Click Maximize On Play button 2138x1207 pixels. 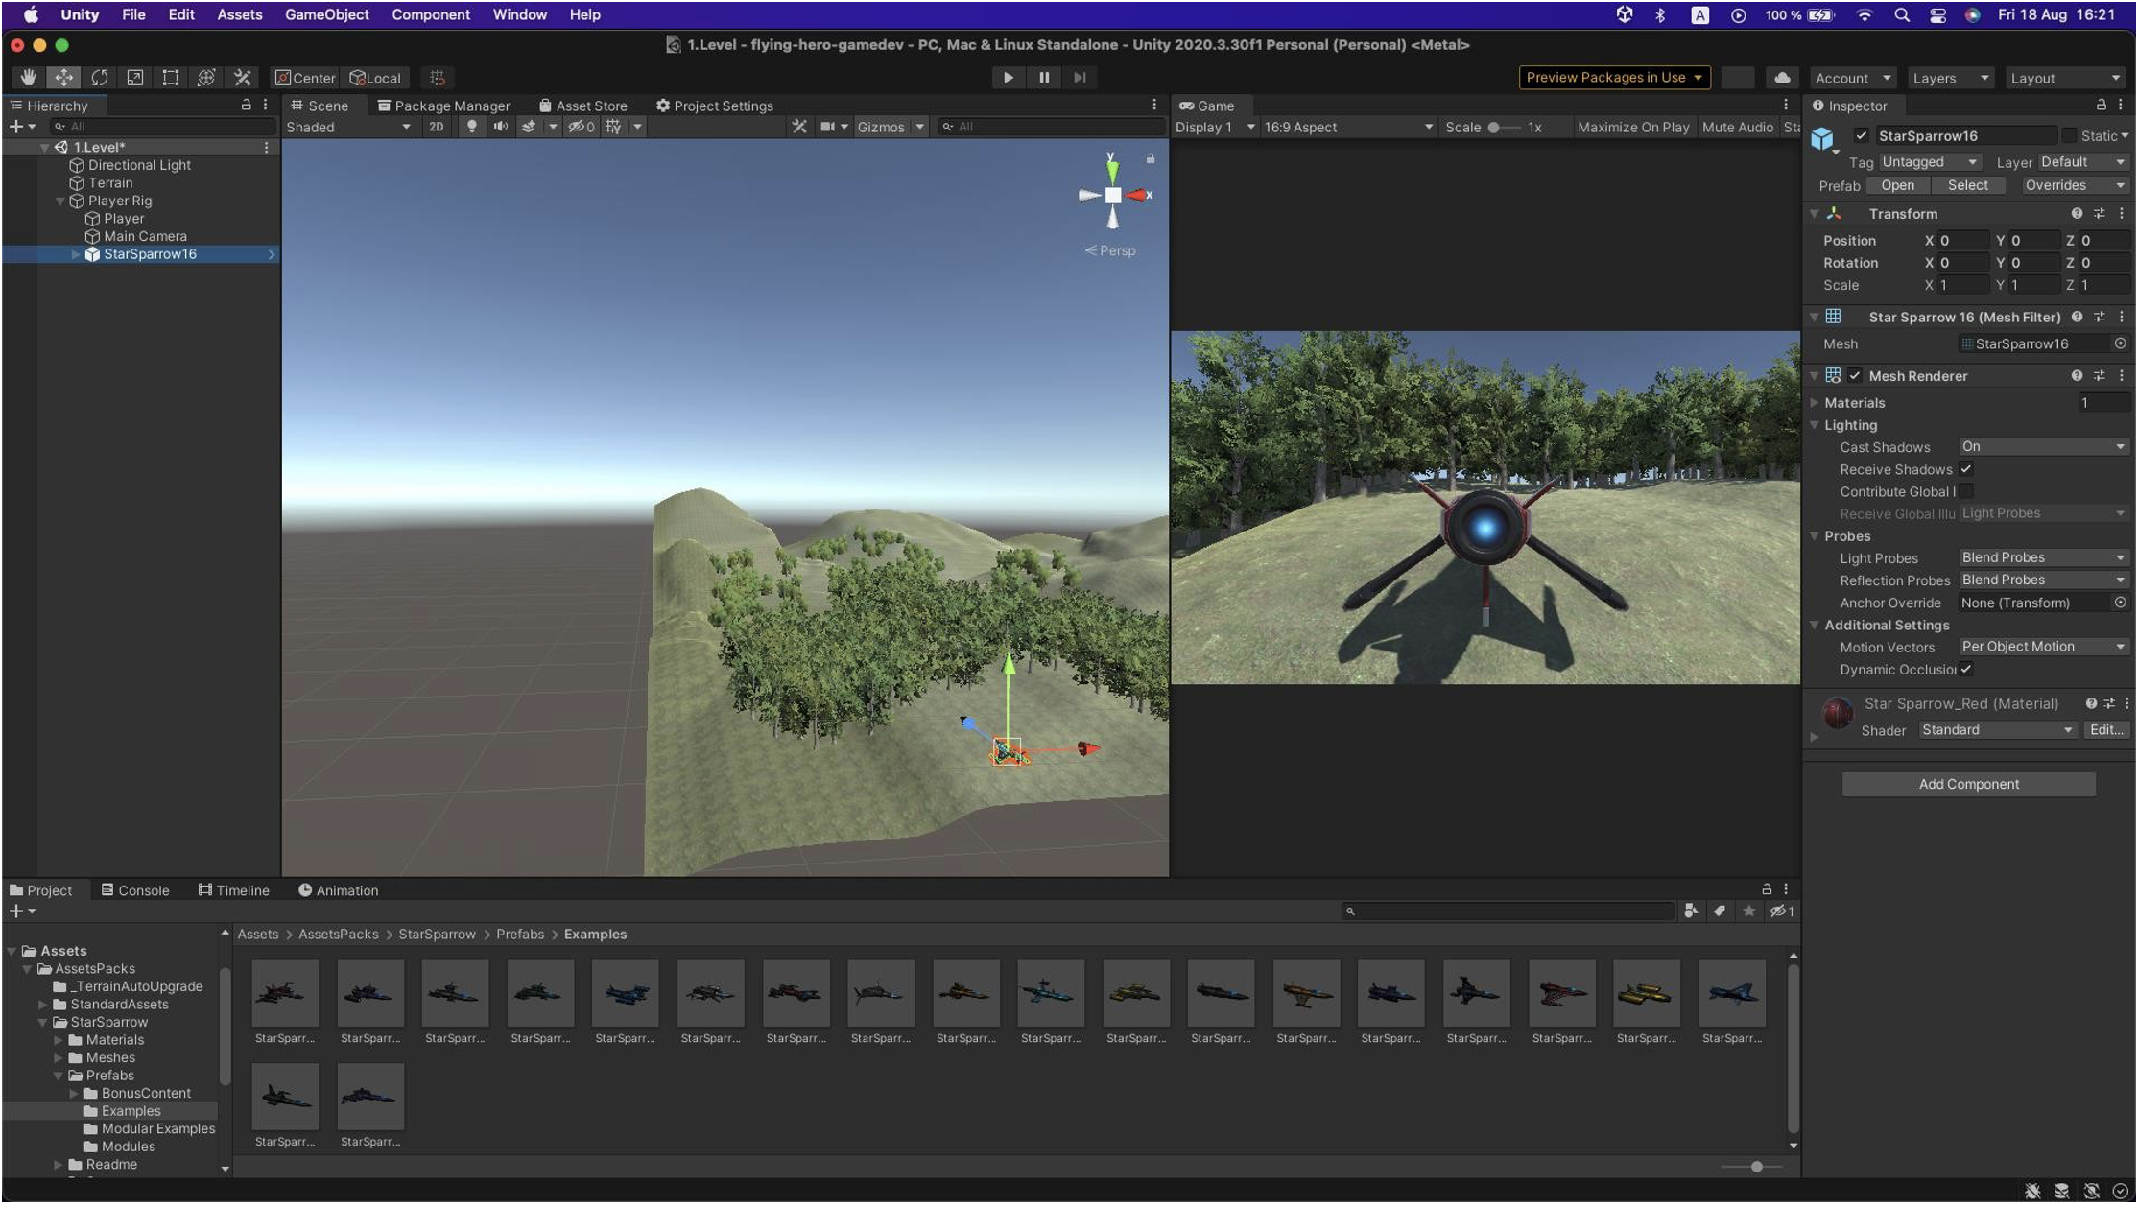point(1633,127)
